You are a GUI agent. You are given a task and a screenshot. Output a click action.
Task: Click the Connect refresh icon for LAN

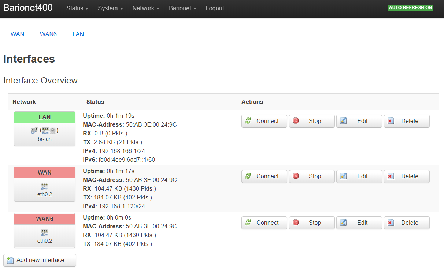(248, 121)
